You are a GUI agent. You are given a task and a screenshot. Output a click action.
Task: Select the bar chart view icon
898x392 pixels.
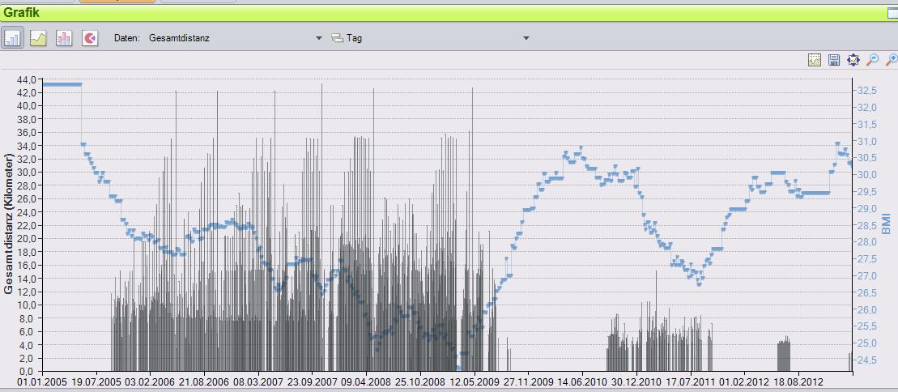click(x=12, y=38)
